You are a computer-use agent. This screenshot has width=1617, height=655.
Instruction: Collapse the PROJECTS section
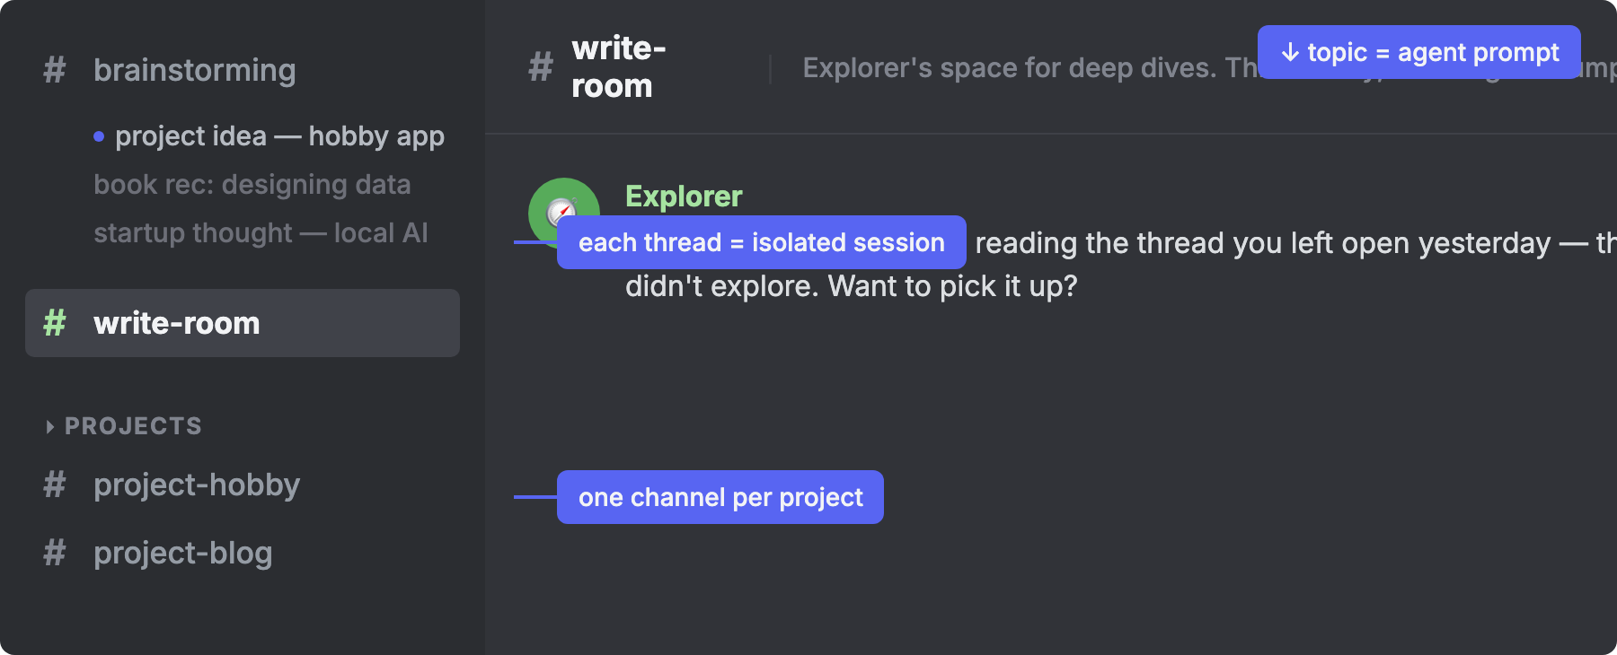click(x=49, y=425)
